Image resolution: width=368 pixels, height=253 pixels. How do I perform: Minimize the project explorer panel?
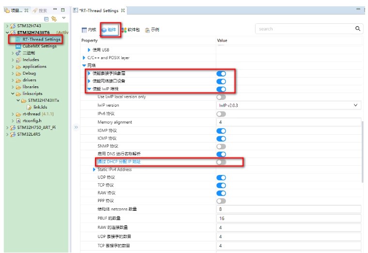point(55,9)
